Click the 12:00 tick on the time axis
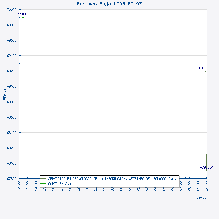 click(19, 185)
